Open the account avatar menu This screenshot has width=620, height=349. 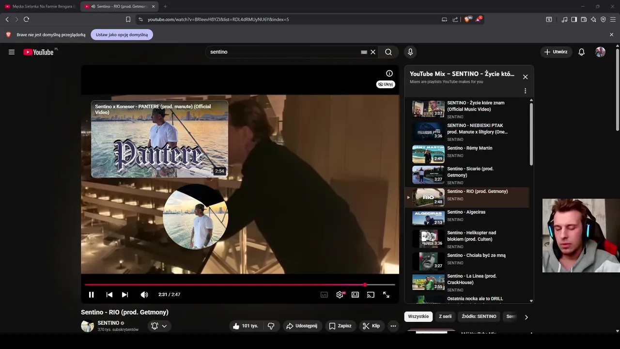(601, 52)
